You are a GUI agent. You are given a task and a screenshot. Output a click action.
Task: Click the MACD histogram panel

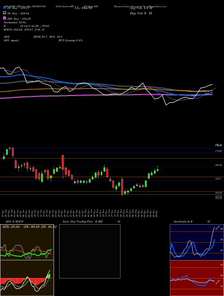(27, 278)
